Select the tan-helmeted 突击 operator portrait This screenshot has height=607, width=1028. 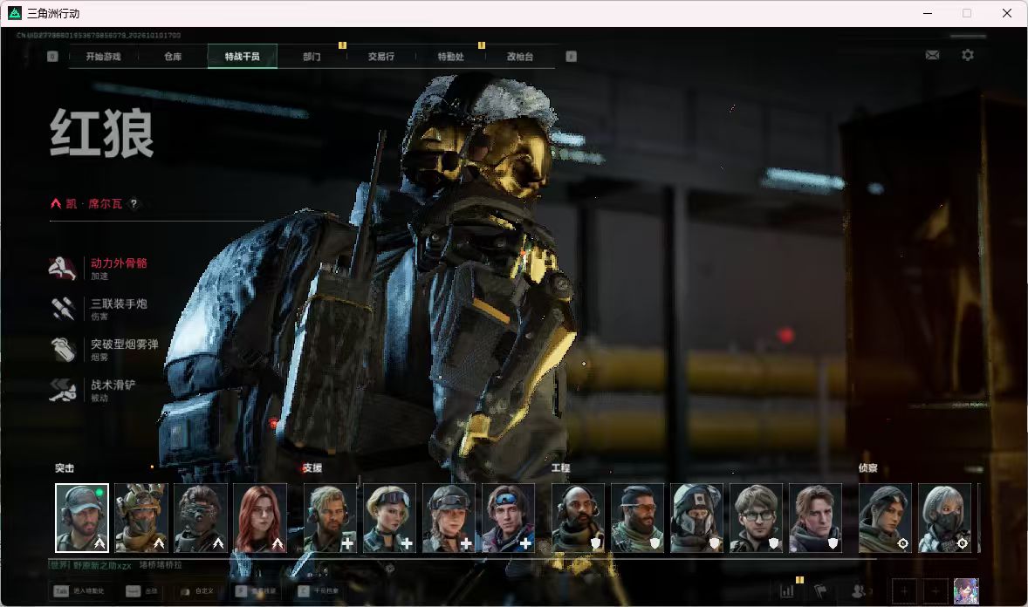141,518
